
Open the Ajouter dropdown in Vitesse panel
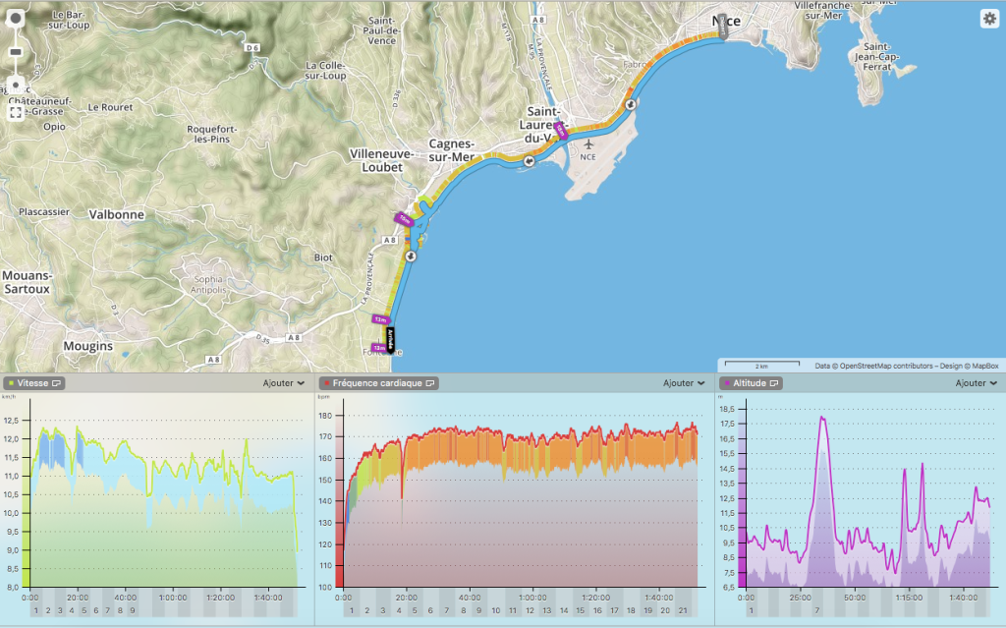tap(284, 383)
